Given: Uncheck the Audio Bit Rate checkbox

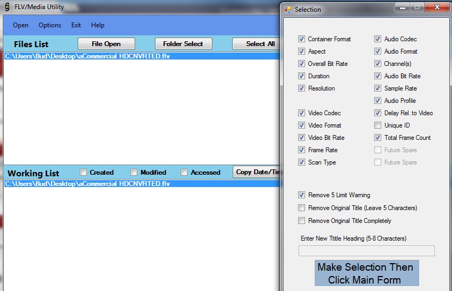Looking at the screenshot, I should pyautogui.click(x=377, y=76).
